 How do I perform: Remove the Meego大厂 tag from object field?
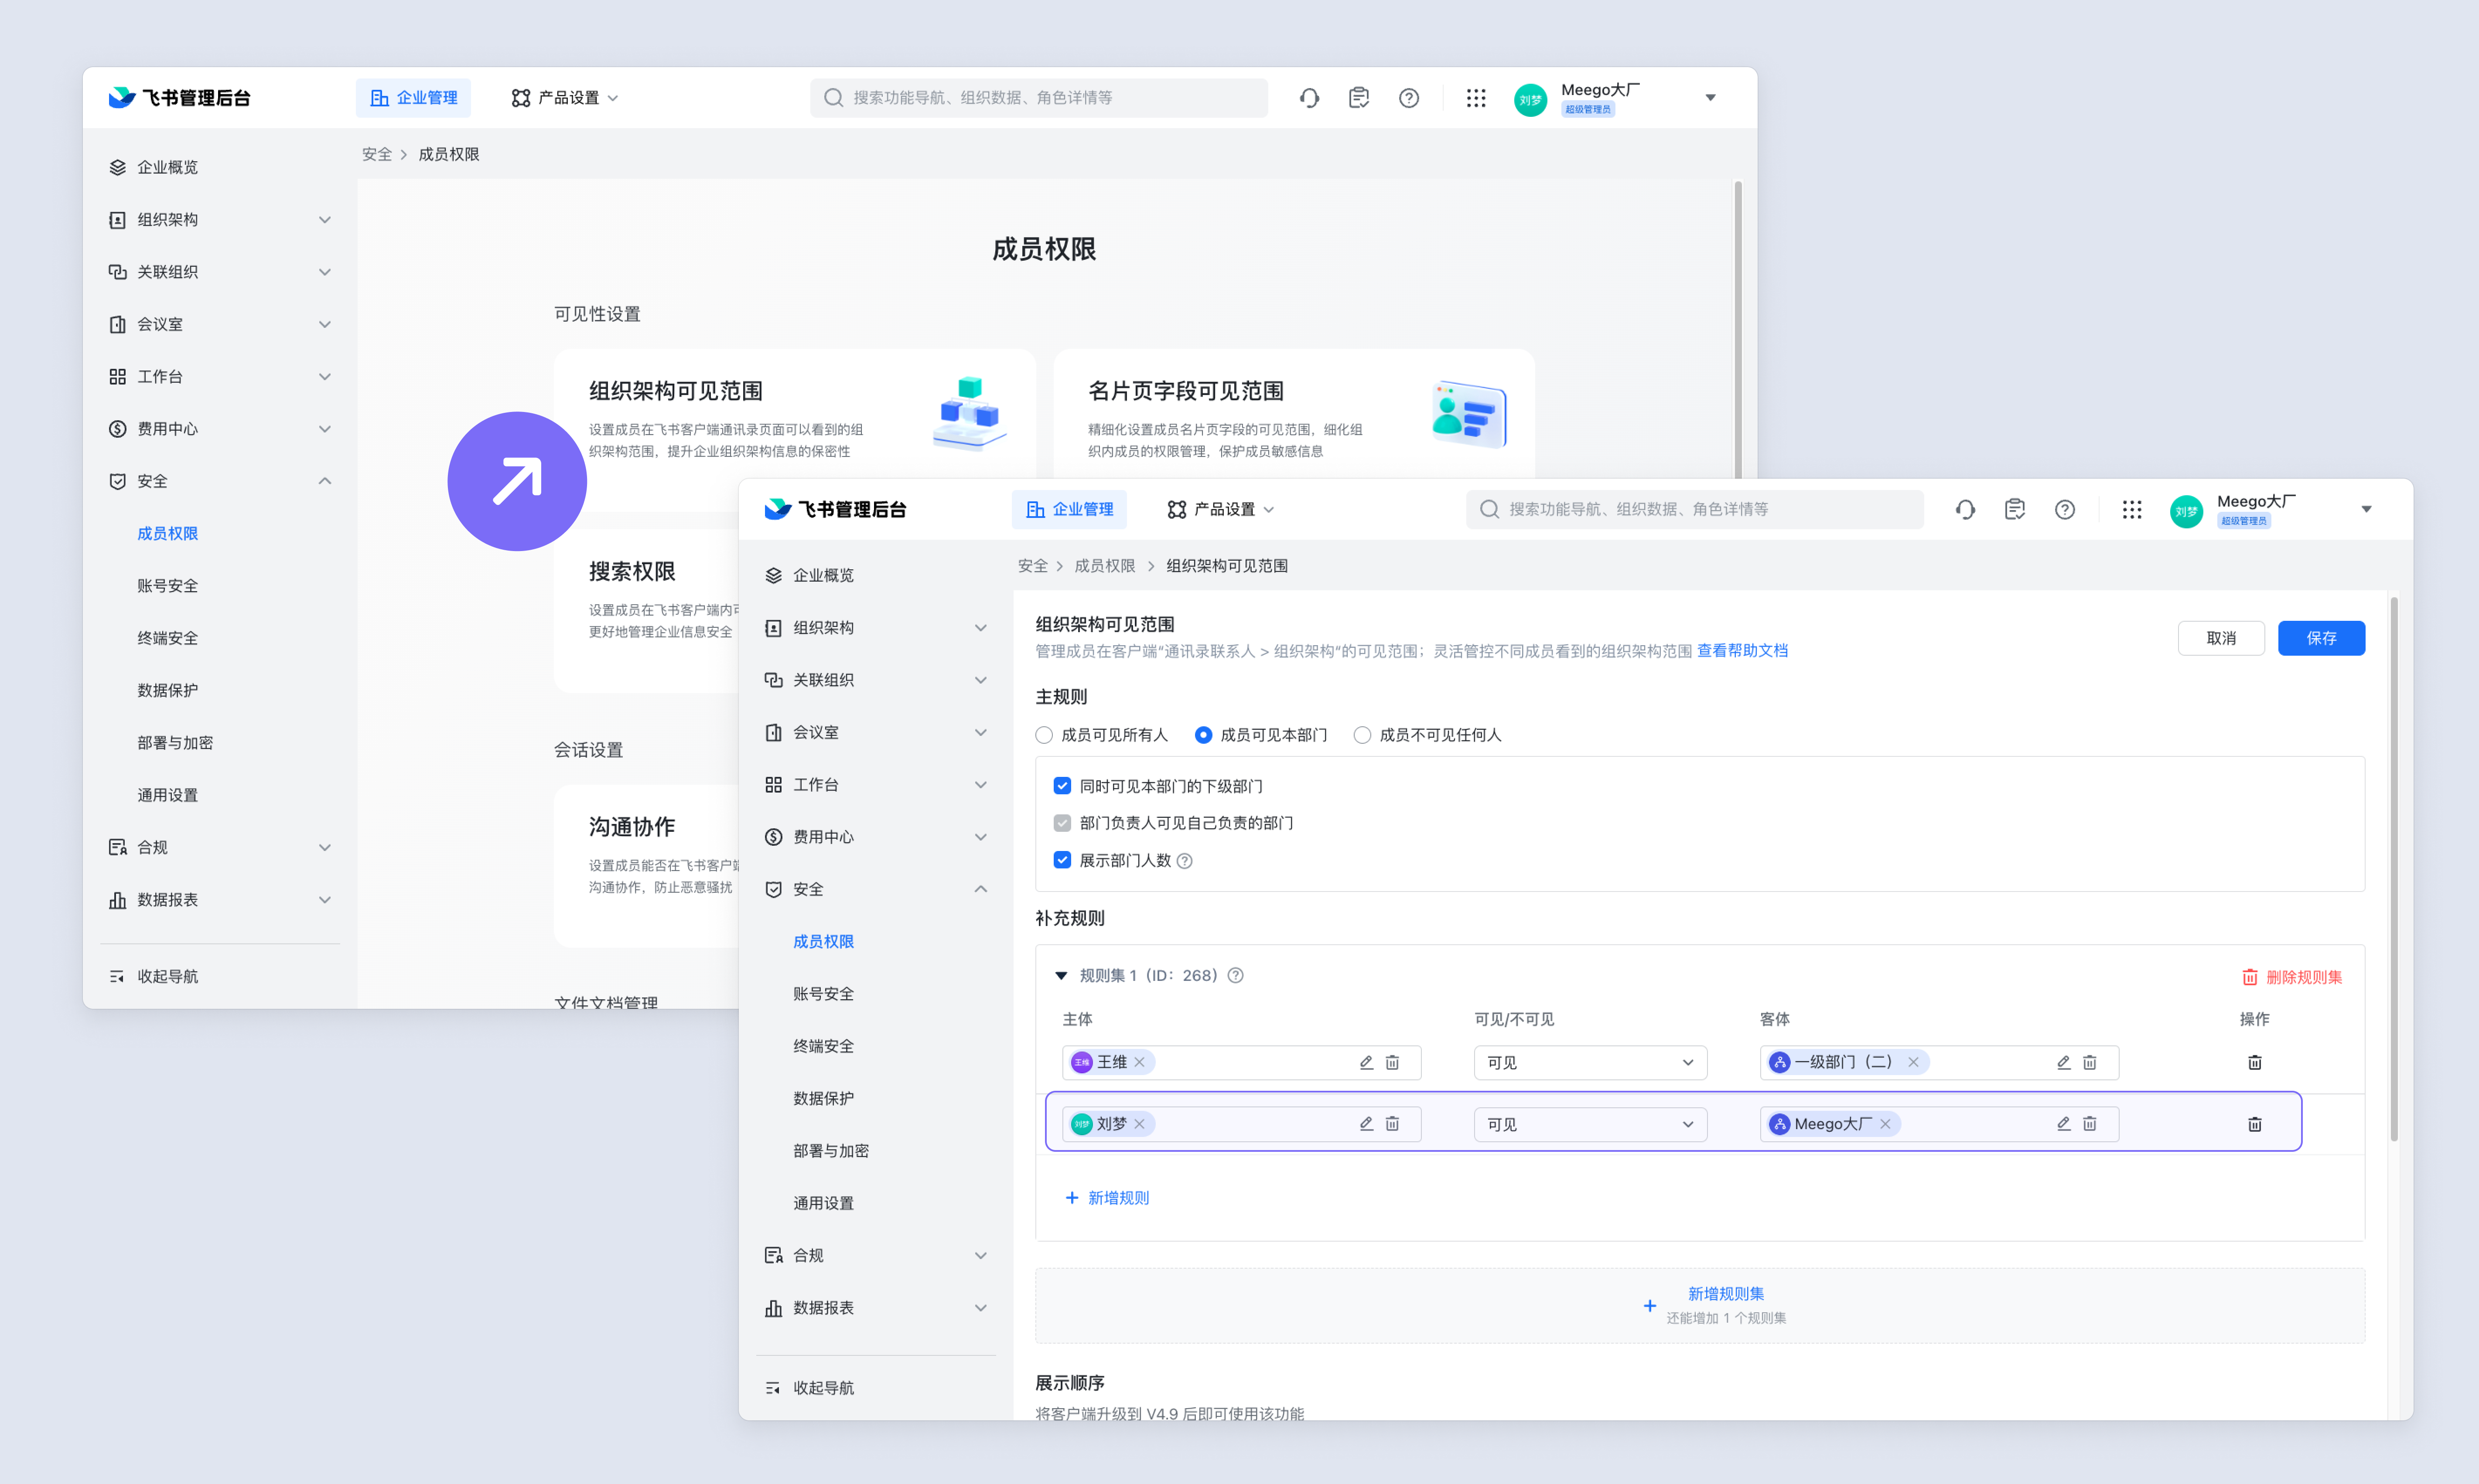pos(1886,1124)
